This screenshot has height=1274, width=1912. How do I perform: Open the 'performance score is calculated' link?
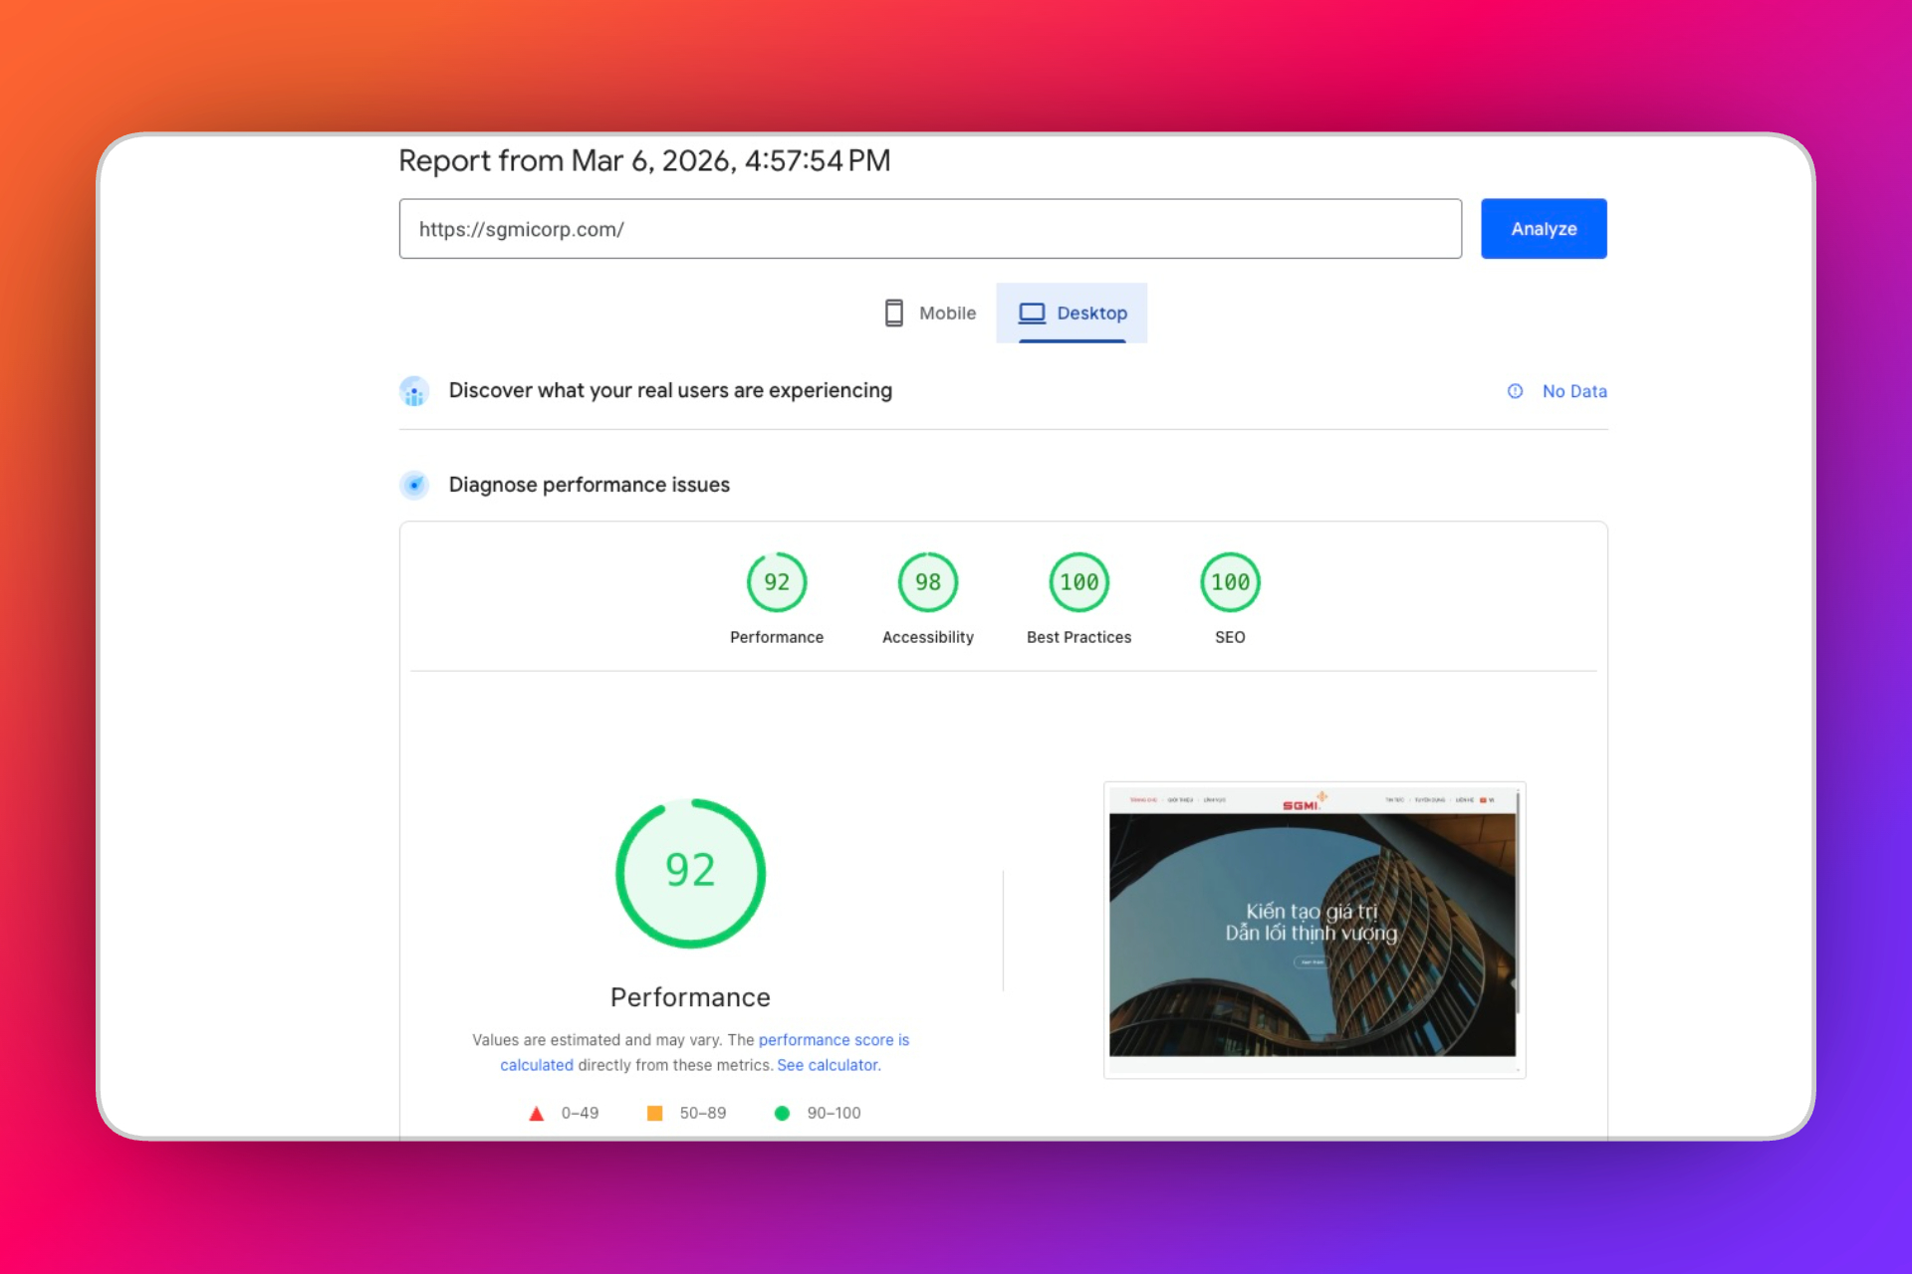833,1040
